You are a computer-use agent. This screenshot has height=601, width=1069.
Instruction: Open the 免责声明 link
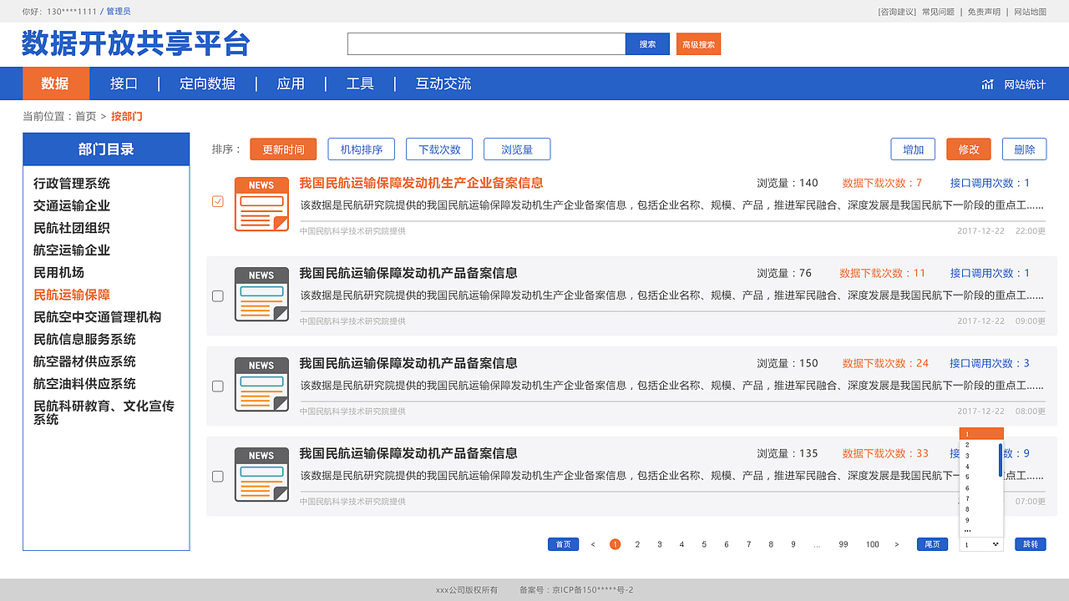click(984, 12)
